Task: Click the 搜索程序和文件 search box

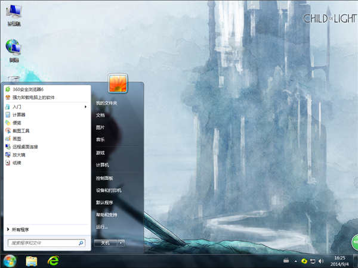Action: click(x=42, y=243)
